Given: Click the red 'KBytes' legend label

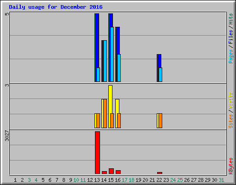Looking at the screenshot, I should (x=231, y=166).
